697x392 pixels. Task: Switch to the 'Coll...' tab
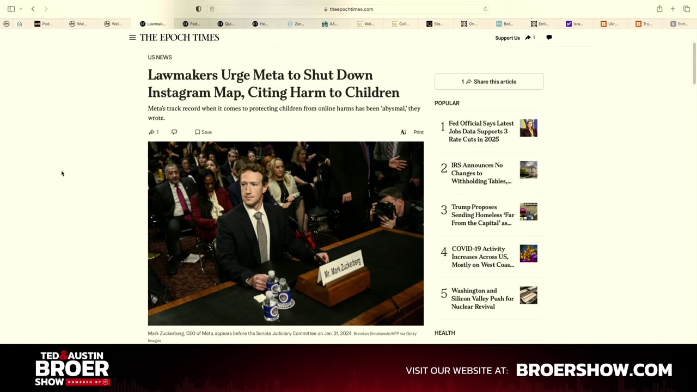coord(401,23)
